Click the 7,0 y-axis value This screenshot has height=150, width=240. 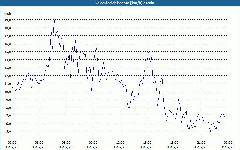click(x=8, y=115)
